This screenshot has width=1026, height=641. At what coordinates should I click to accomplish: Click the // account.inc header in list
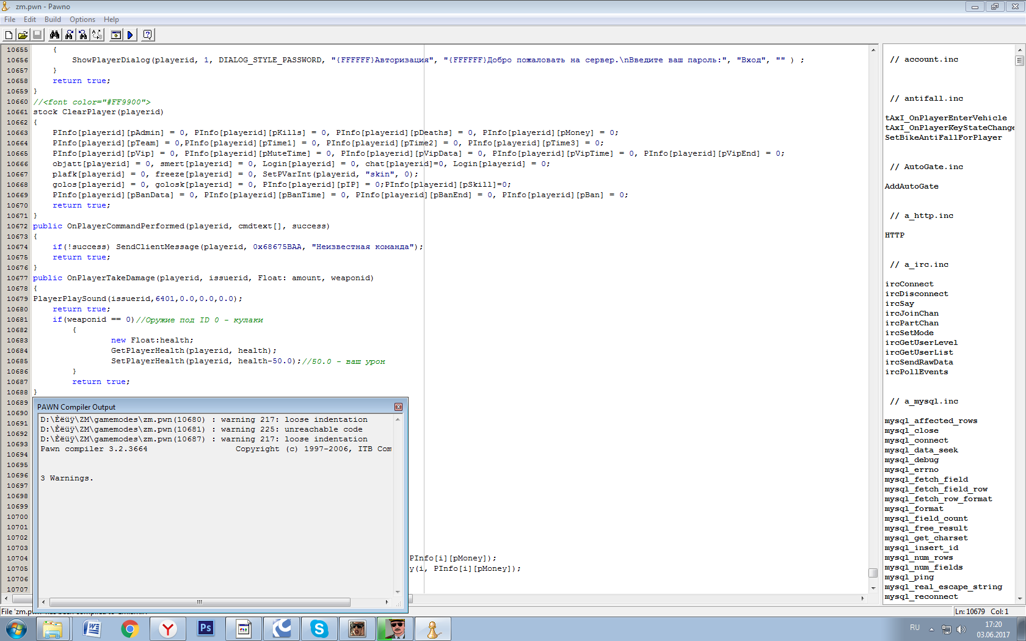pyautogui.click(x=924, y=59)
